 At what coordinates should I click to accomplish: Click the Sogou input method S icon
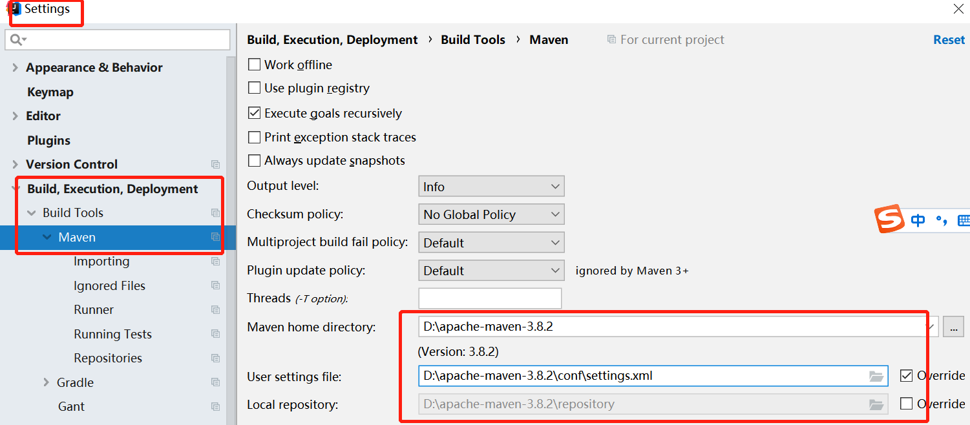click(889, 220)
